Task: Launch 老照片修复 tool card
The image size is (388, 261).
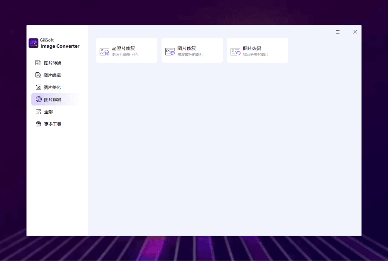Action: 127,50
